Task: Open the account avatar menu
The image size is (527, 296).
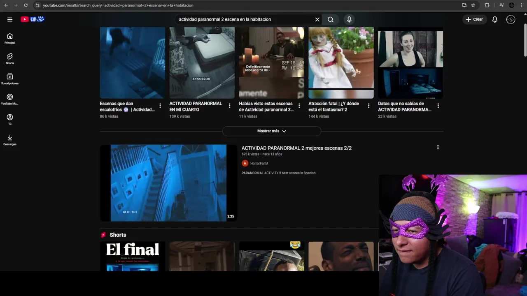Action: coord(511,19)
